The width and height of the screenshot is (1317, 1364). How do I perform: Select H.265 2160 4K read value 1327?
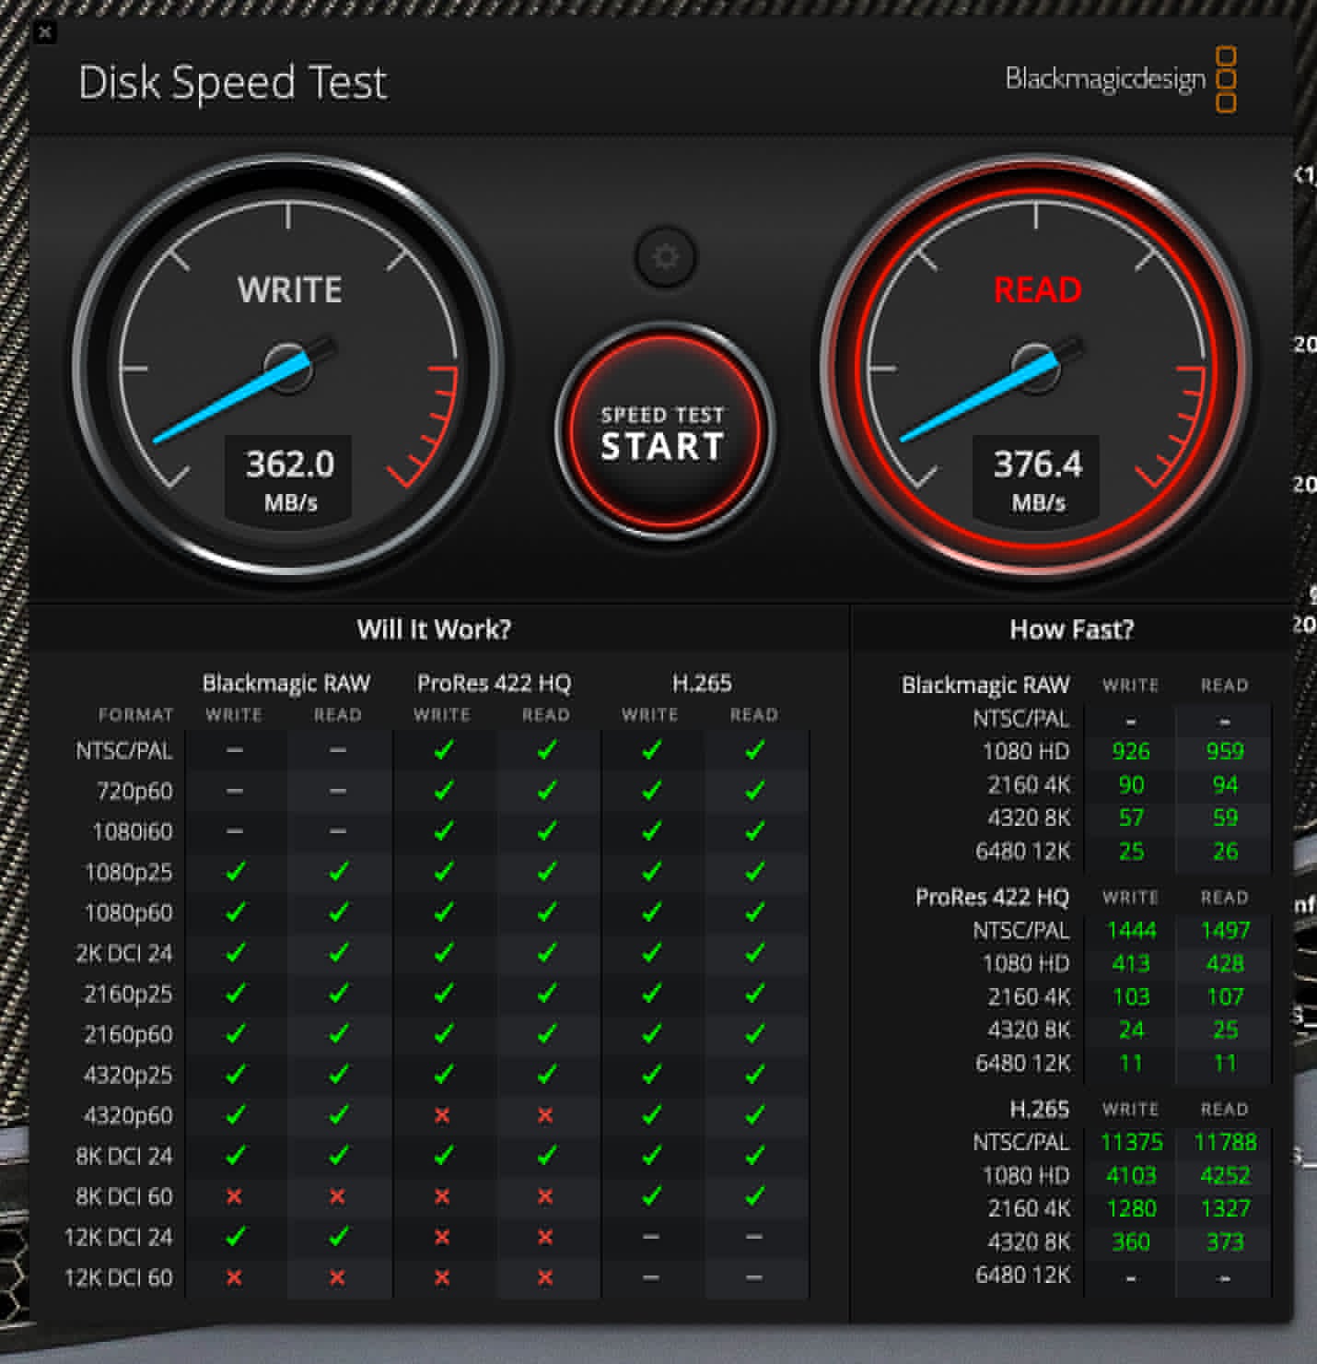[x=1225, y=1208]
